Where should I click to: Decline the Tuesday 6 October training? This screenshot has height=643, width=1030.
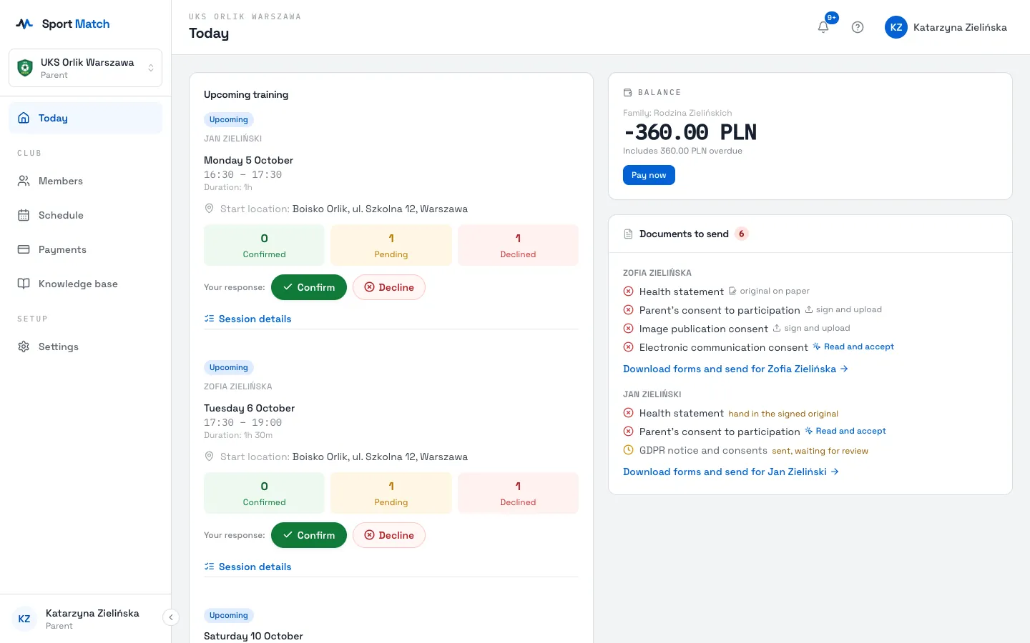coord(389,535)
